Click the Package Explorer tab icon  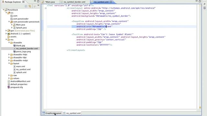pos(3,2)
